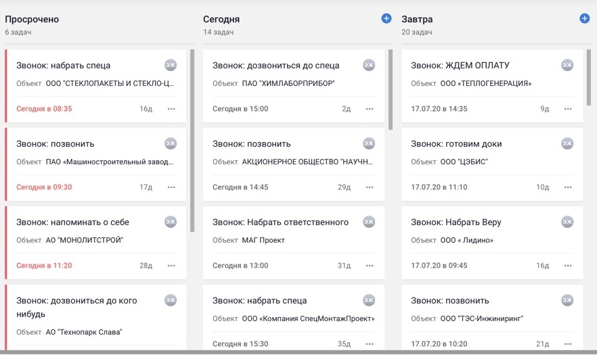Open the Звонок: напоминать о себе task
This screenshot has height=355, width=597.
point(72,222)
